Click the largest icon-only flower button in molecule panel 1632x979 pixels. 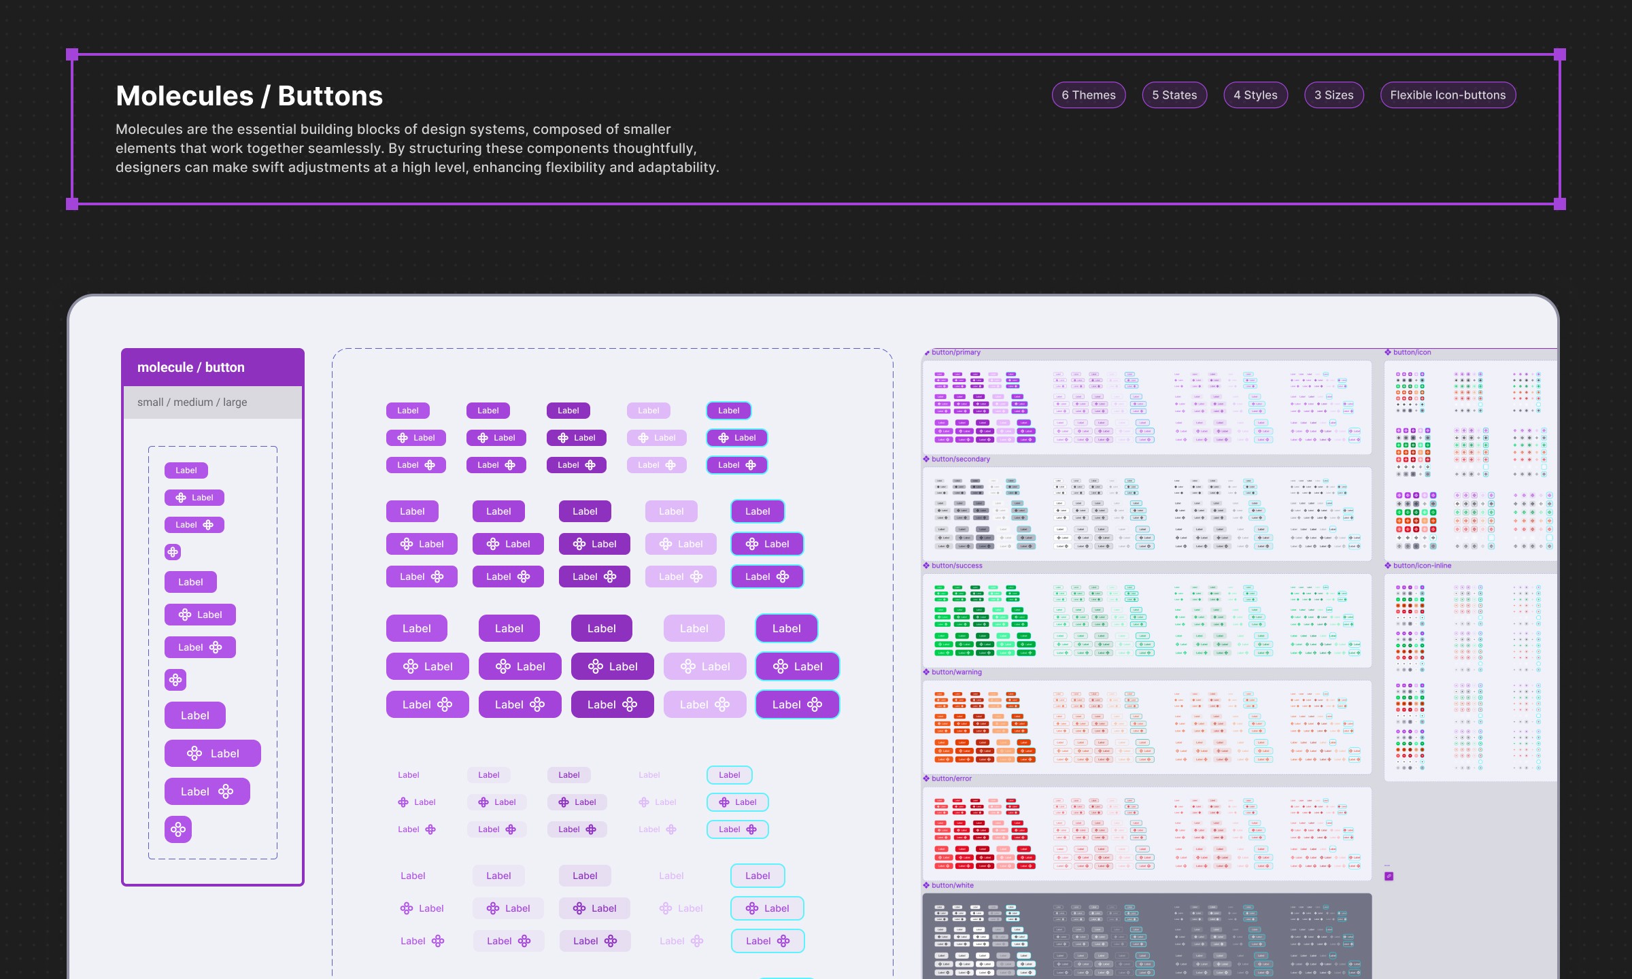[178, 829]
